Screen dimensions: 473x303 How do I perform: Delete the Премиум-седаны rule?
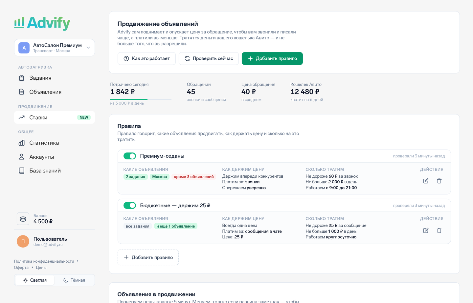[x=439, y=181]
